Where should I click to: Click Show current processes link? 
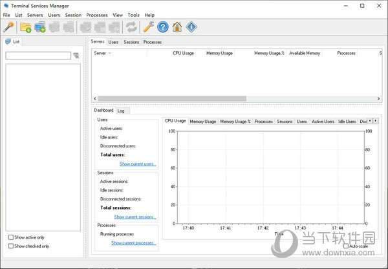pos(134,242)
